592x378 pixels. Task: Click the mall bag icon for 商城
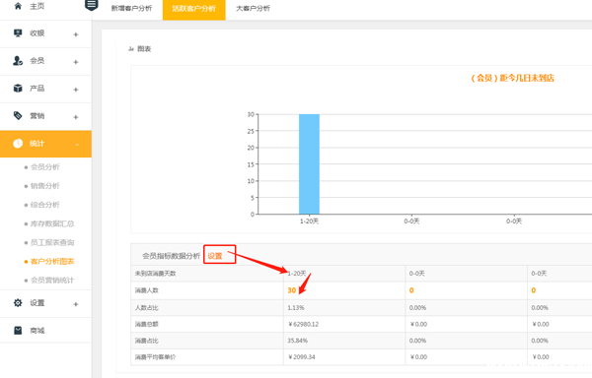tap(18, 331)
